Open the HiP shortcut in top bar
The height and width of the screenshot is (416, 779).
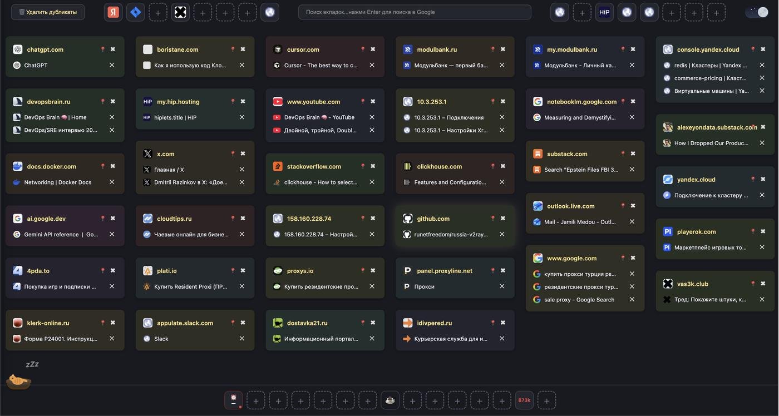point(604,12)
